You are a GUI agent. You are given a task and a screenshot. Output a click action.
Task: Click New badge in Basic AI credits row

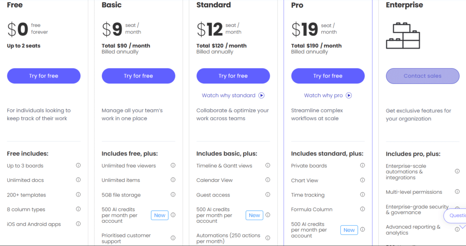(x=160, y=215)
